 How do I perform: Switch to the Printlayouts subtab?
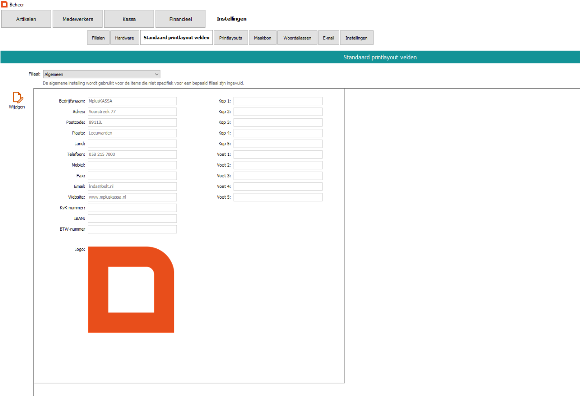pos(231,38)
